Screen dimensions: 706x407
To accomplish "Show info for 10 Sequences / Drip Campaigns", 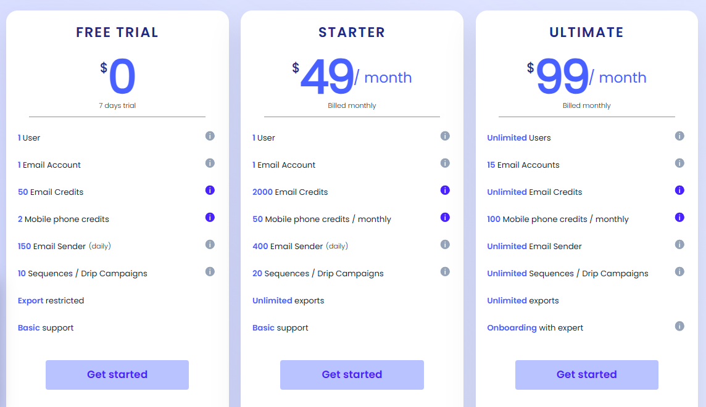I will click(x=210, y=271).
